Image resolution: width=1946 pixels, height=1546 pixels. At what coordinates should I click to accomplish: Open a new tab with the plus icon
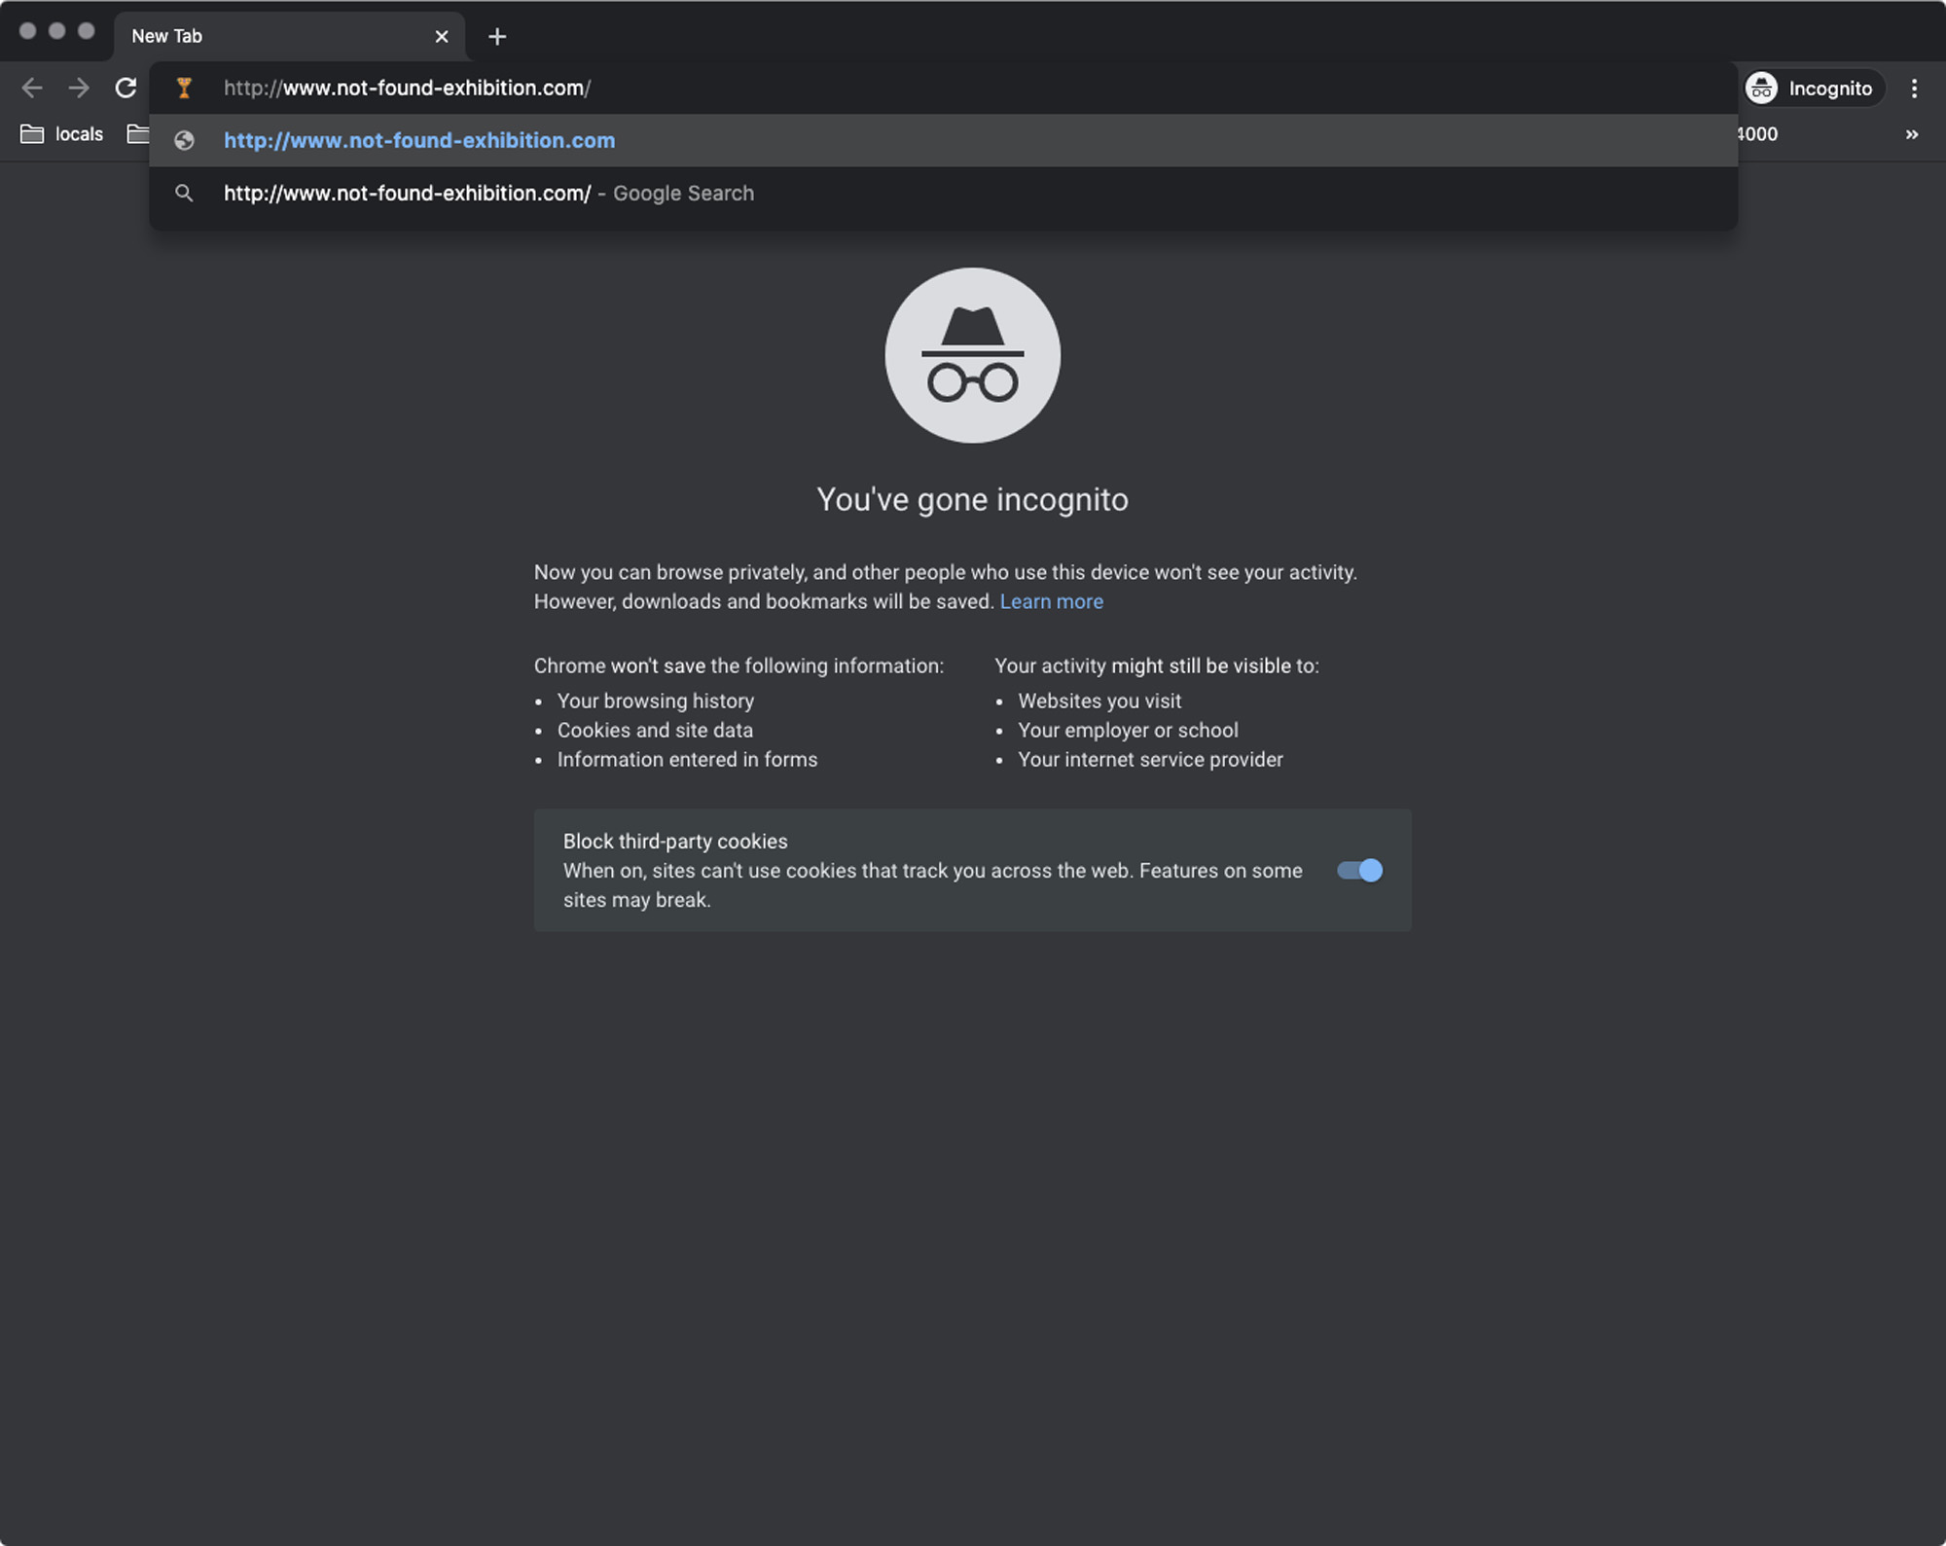497,36
